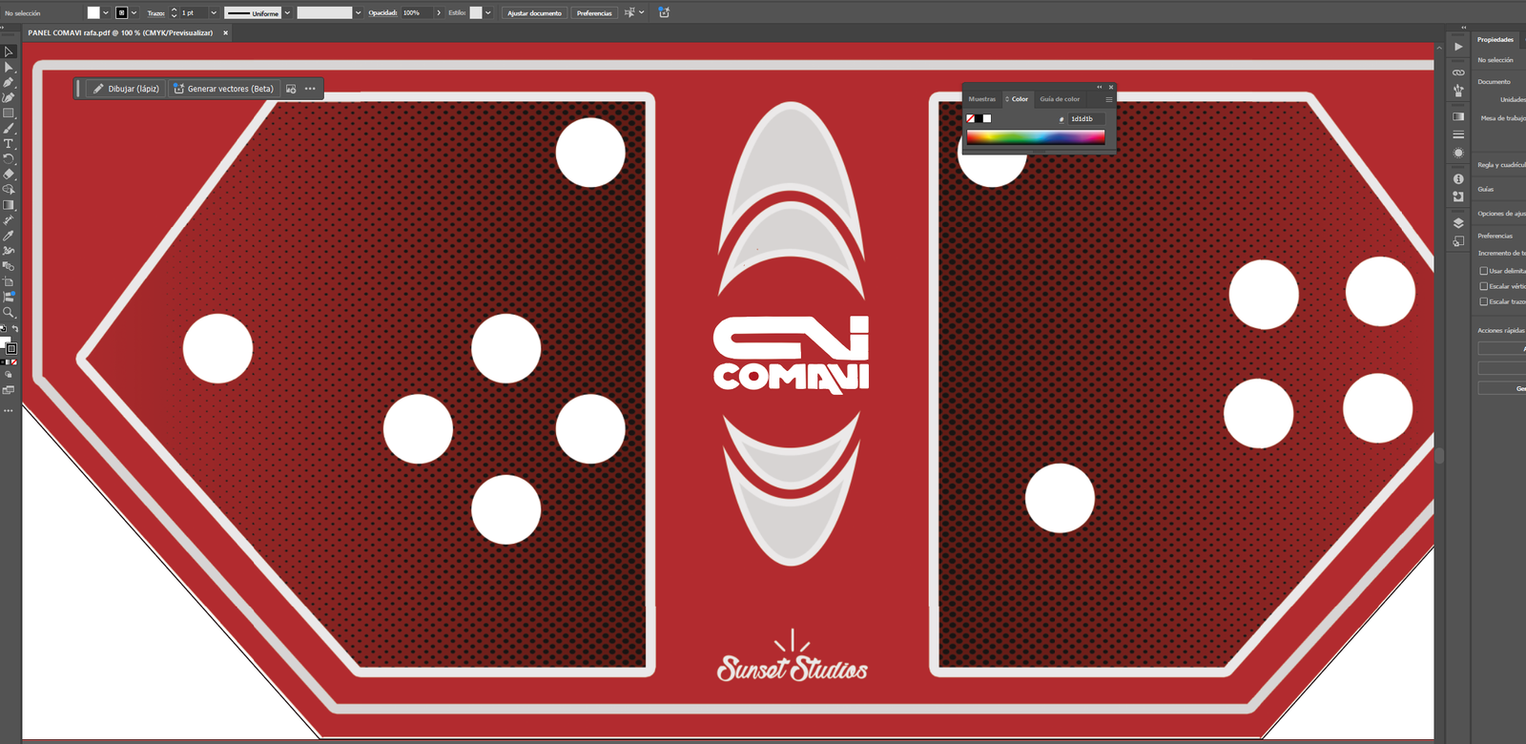
Task: Open the Layers panel icon
Action: [1458, 223]
